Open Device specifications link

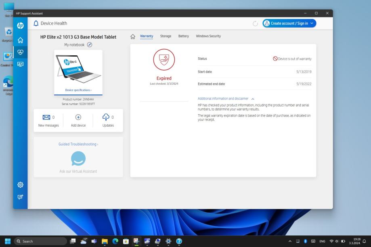pos(78,90)
